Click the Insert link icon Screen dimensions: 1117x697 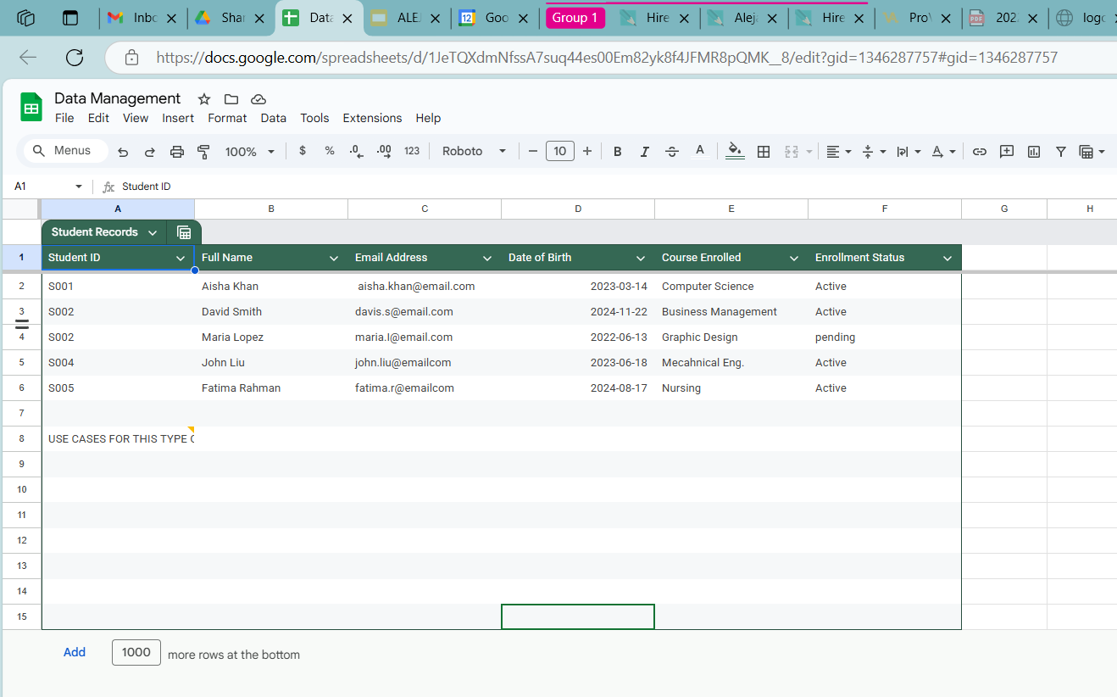[979, 152]
